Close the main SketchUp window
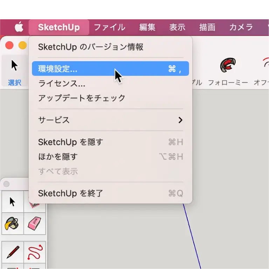269x269 pixels. [x=9, y=45]
